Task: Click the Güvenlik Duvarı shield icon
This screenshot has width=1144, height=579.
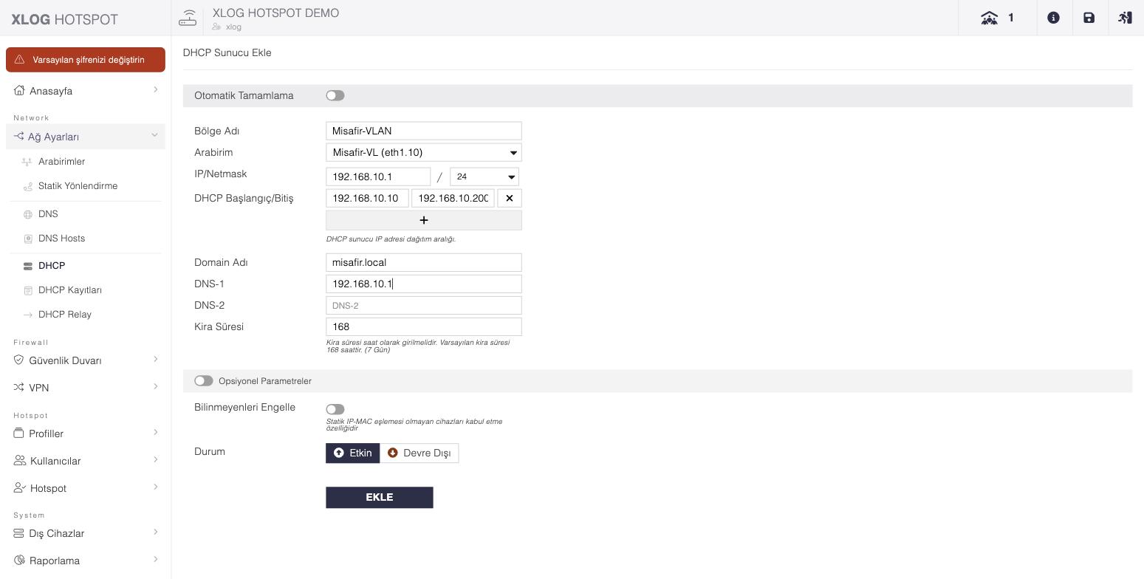Action: click(19, 360)
